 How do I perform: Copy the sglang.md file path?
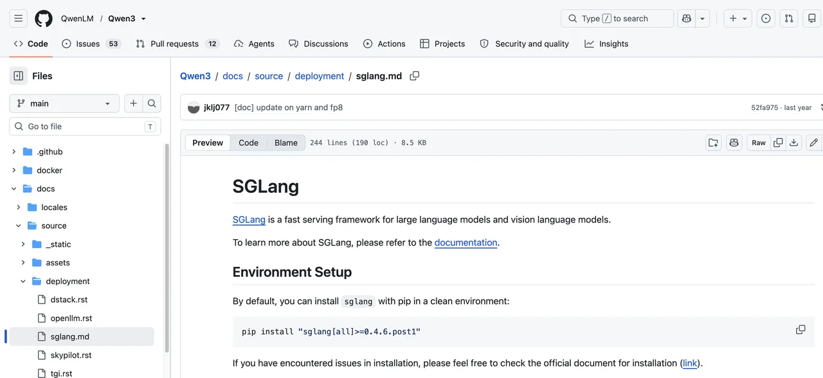pos(415,76)
